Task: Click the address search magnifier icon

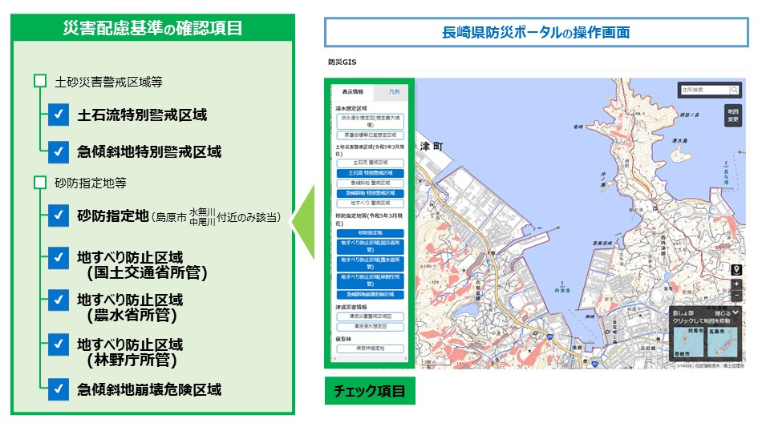Action: (x=734, y=90)
